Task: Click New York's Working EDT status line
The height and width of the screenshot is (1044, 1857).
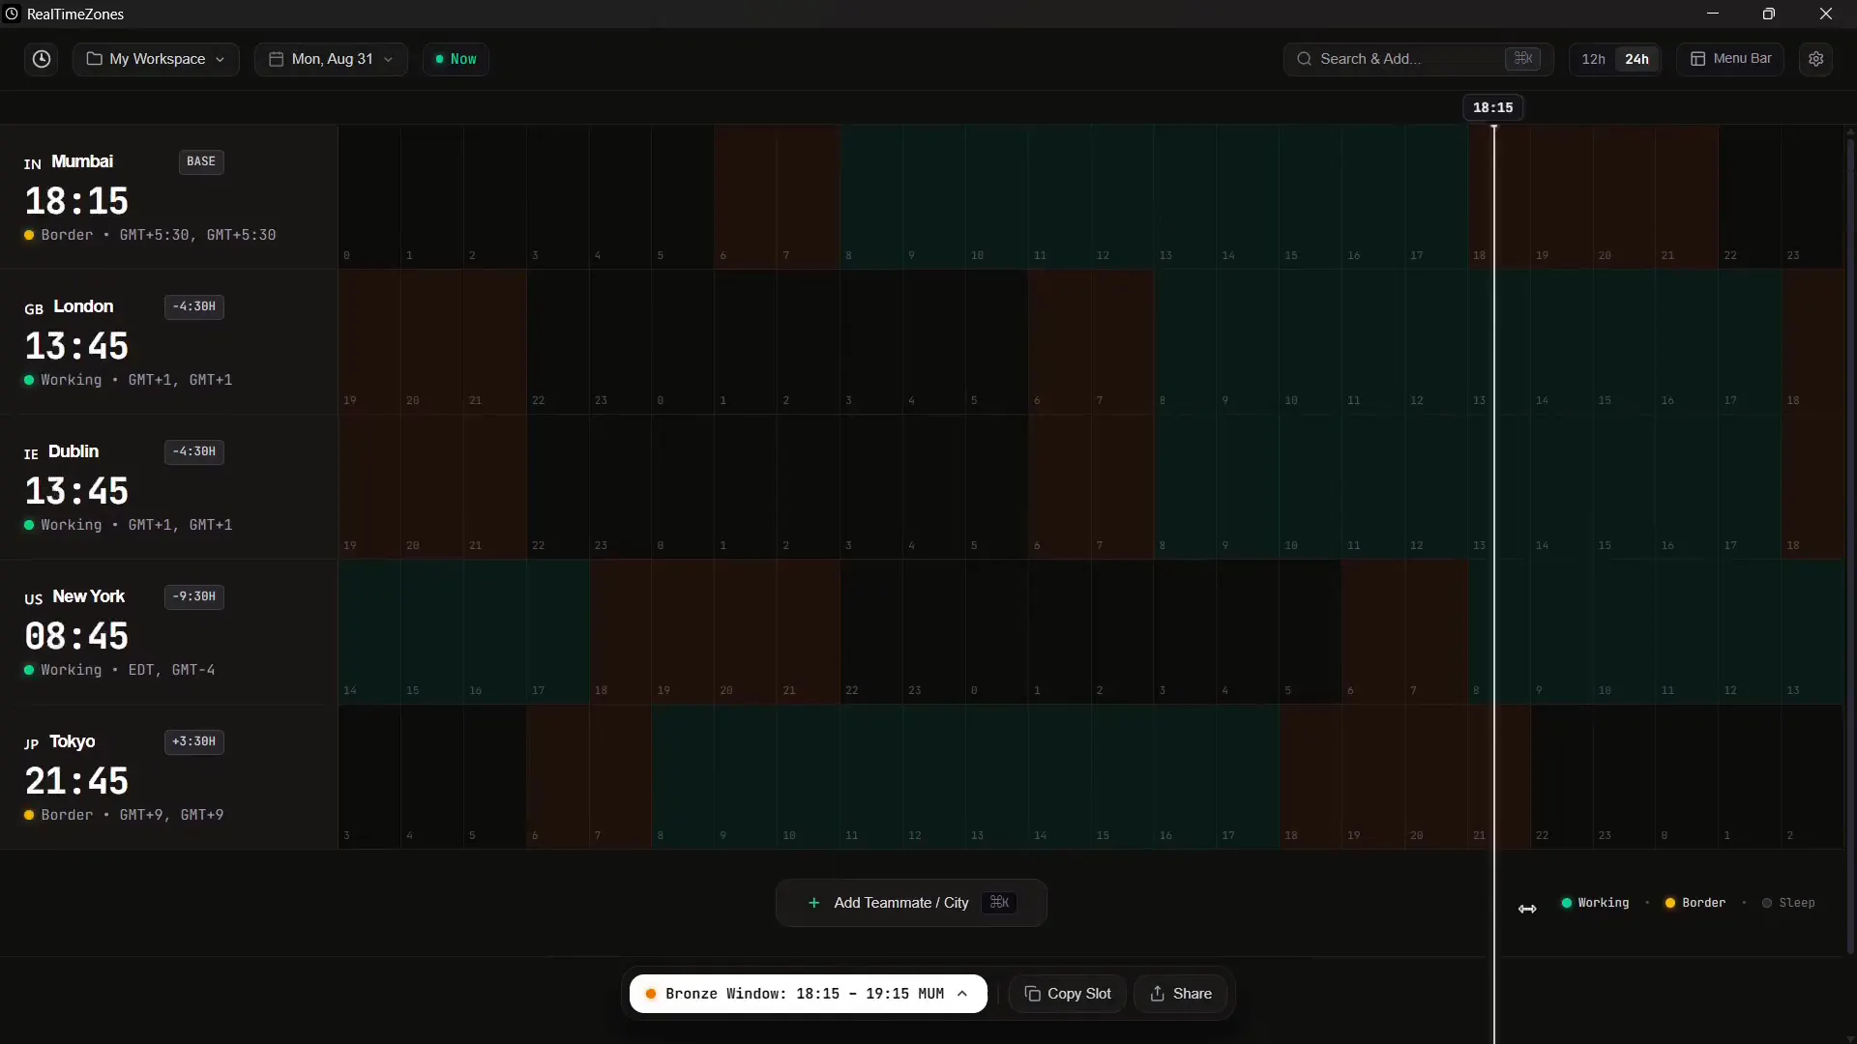Action: [x=120, y=670]
